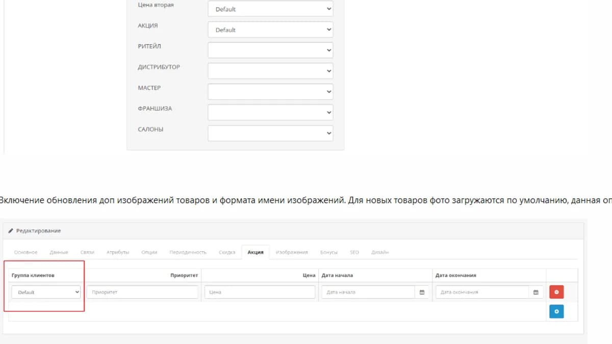
Task: Click the Дата начала input field
Action: tap(368, 292)
